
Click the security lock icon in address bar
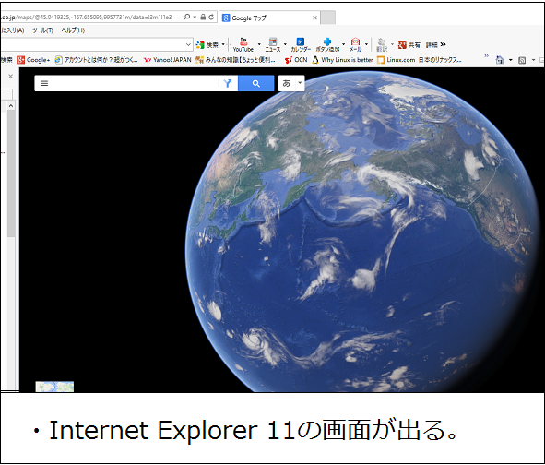(x=203, y=17)
